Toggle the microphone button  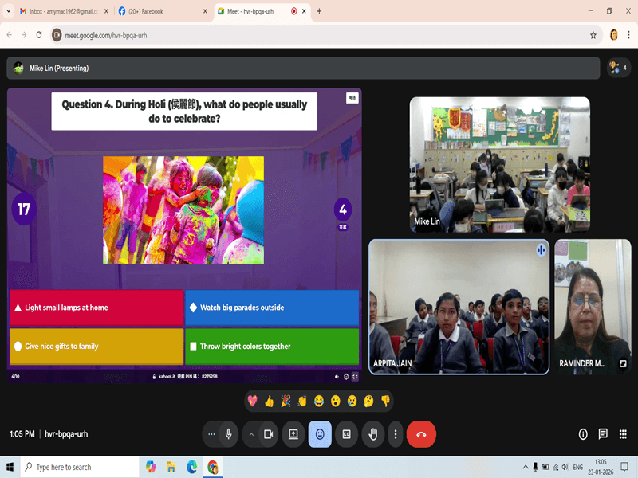229,434
